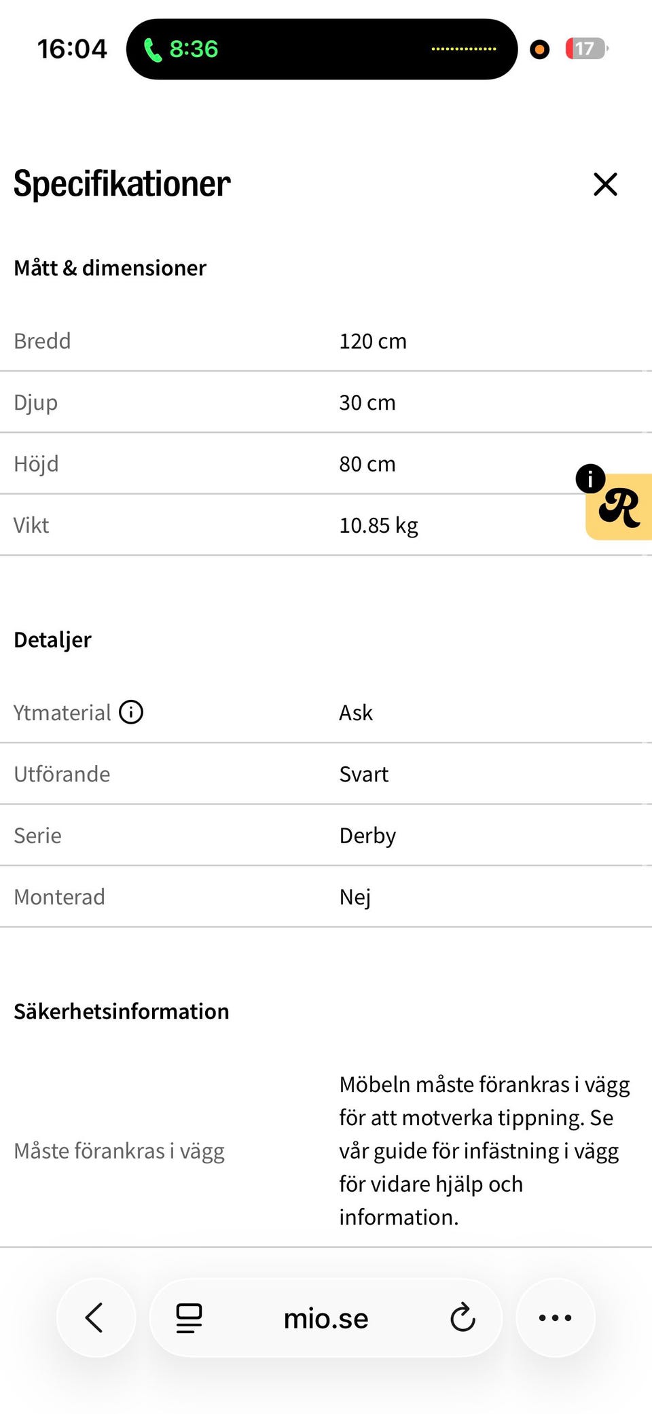Tap the Derby series value

pyautogui.click(x=367, y=836)
